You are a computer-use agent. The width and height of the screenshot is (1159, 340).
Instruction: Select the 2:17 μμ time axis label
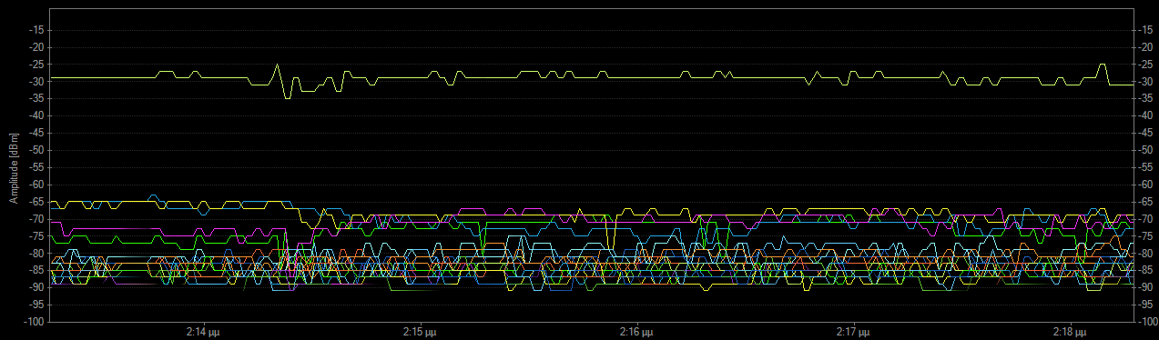(x=853, y=333)
